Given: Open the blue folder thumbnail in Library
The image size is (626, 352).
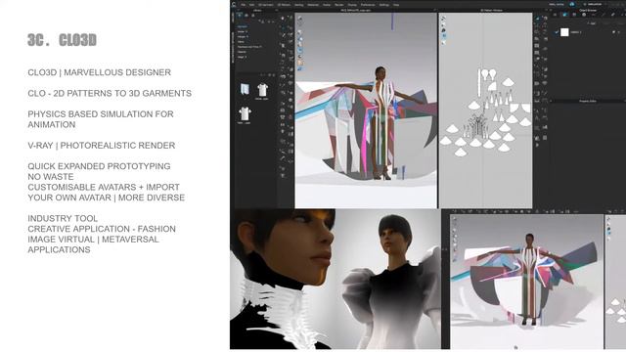Looking at the screenshot, I should pos(245,89).
